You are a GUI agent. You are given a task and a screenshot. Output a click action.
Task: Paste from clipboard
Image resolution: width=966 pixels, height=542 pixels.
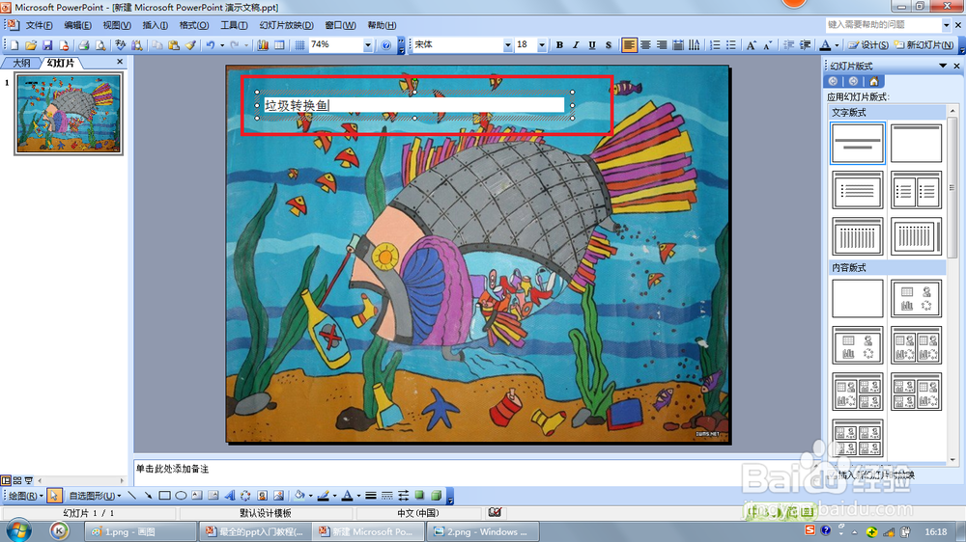[174, 45]
